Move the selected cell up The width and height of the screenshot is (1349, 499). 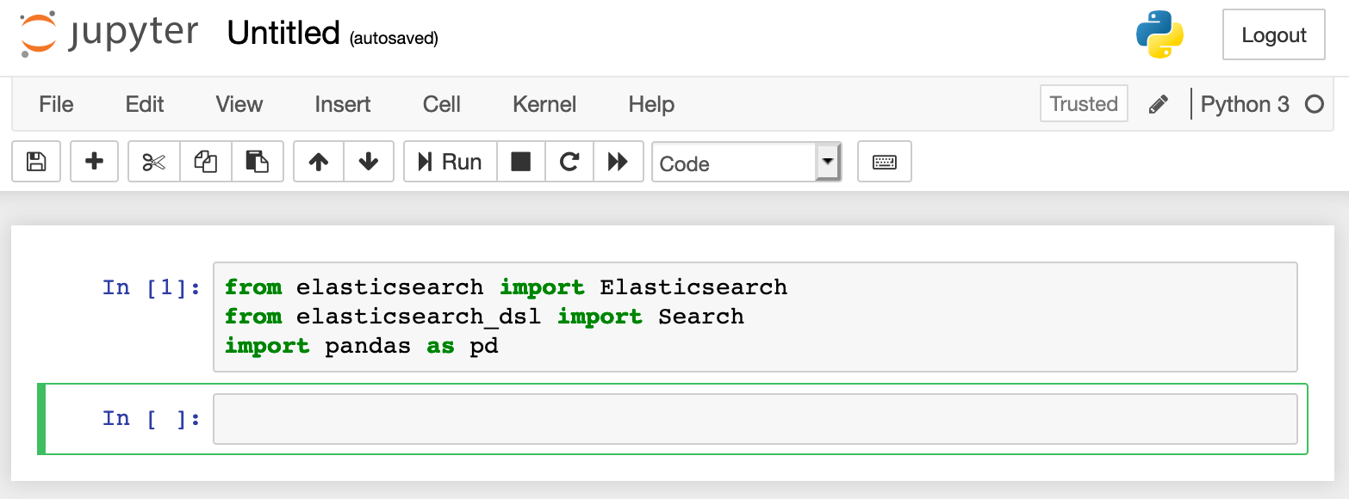coord(318,161)
